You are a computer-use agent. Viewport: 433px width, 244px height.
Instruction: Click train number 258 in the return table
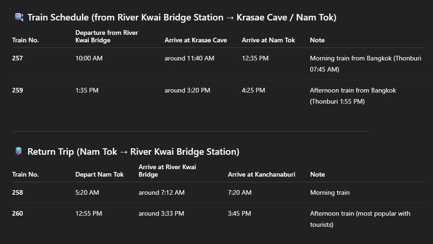click(x=18, y=192)
